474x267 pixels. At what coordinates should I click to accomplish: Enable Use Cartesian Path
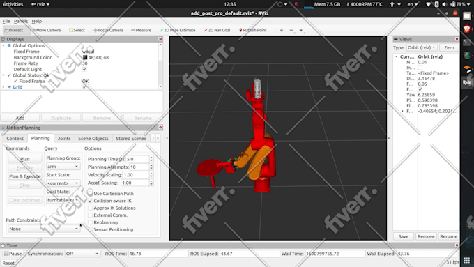point(90,193)
